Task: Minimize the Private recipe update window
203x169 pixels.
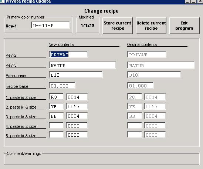Action: tap(187, 1)
